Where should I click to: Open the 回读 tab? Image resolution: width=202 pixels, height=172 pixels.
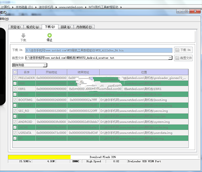click(65, 27)
